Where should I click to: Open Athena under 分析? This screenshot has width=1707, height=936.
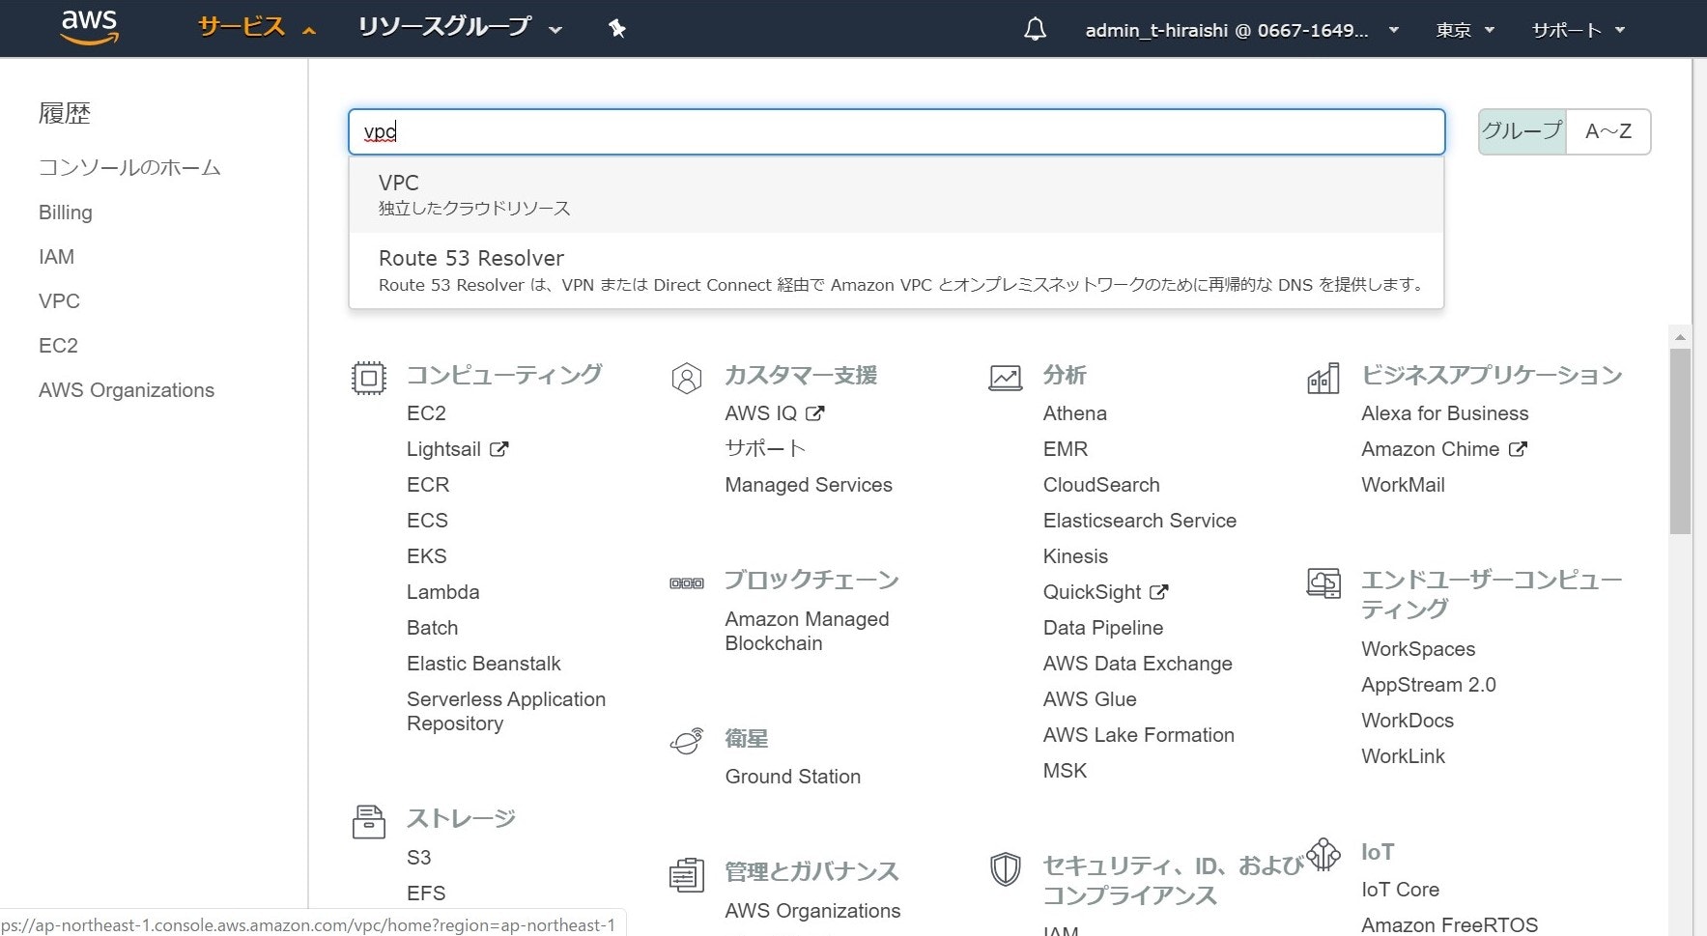click(x=1075, y=413)
